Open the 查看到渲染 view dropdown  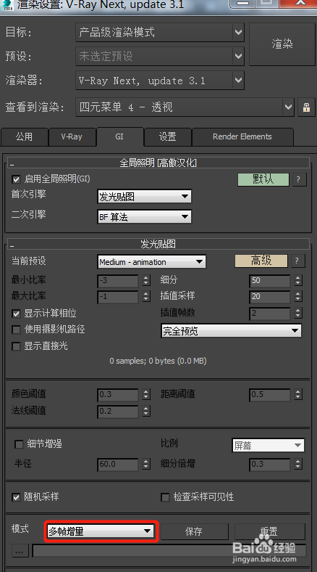185,107
